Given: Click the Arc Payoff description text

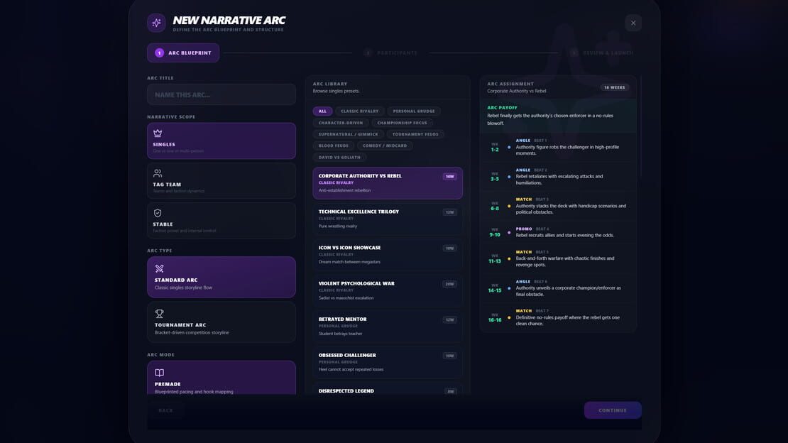Looking at the screenshot, I should (x=549, y=119).
